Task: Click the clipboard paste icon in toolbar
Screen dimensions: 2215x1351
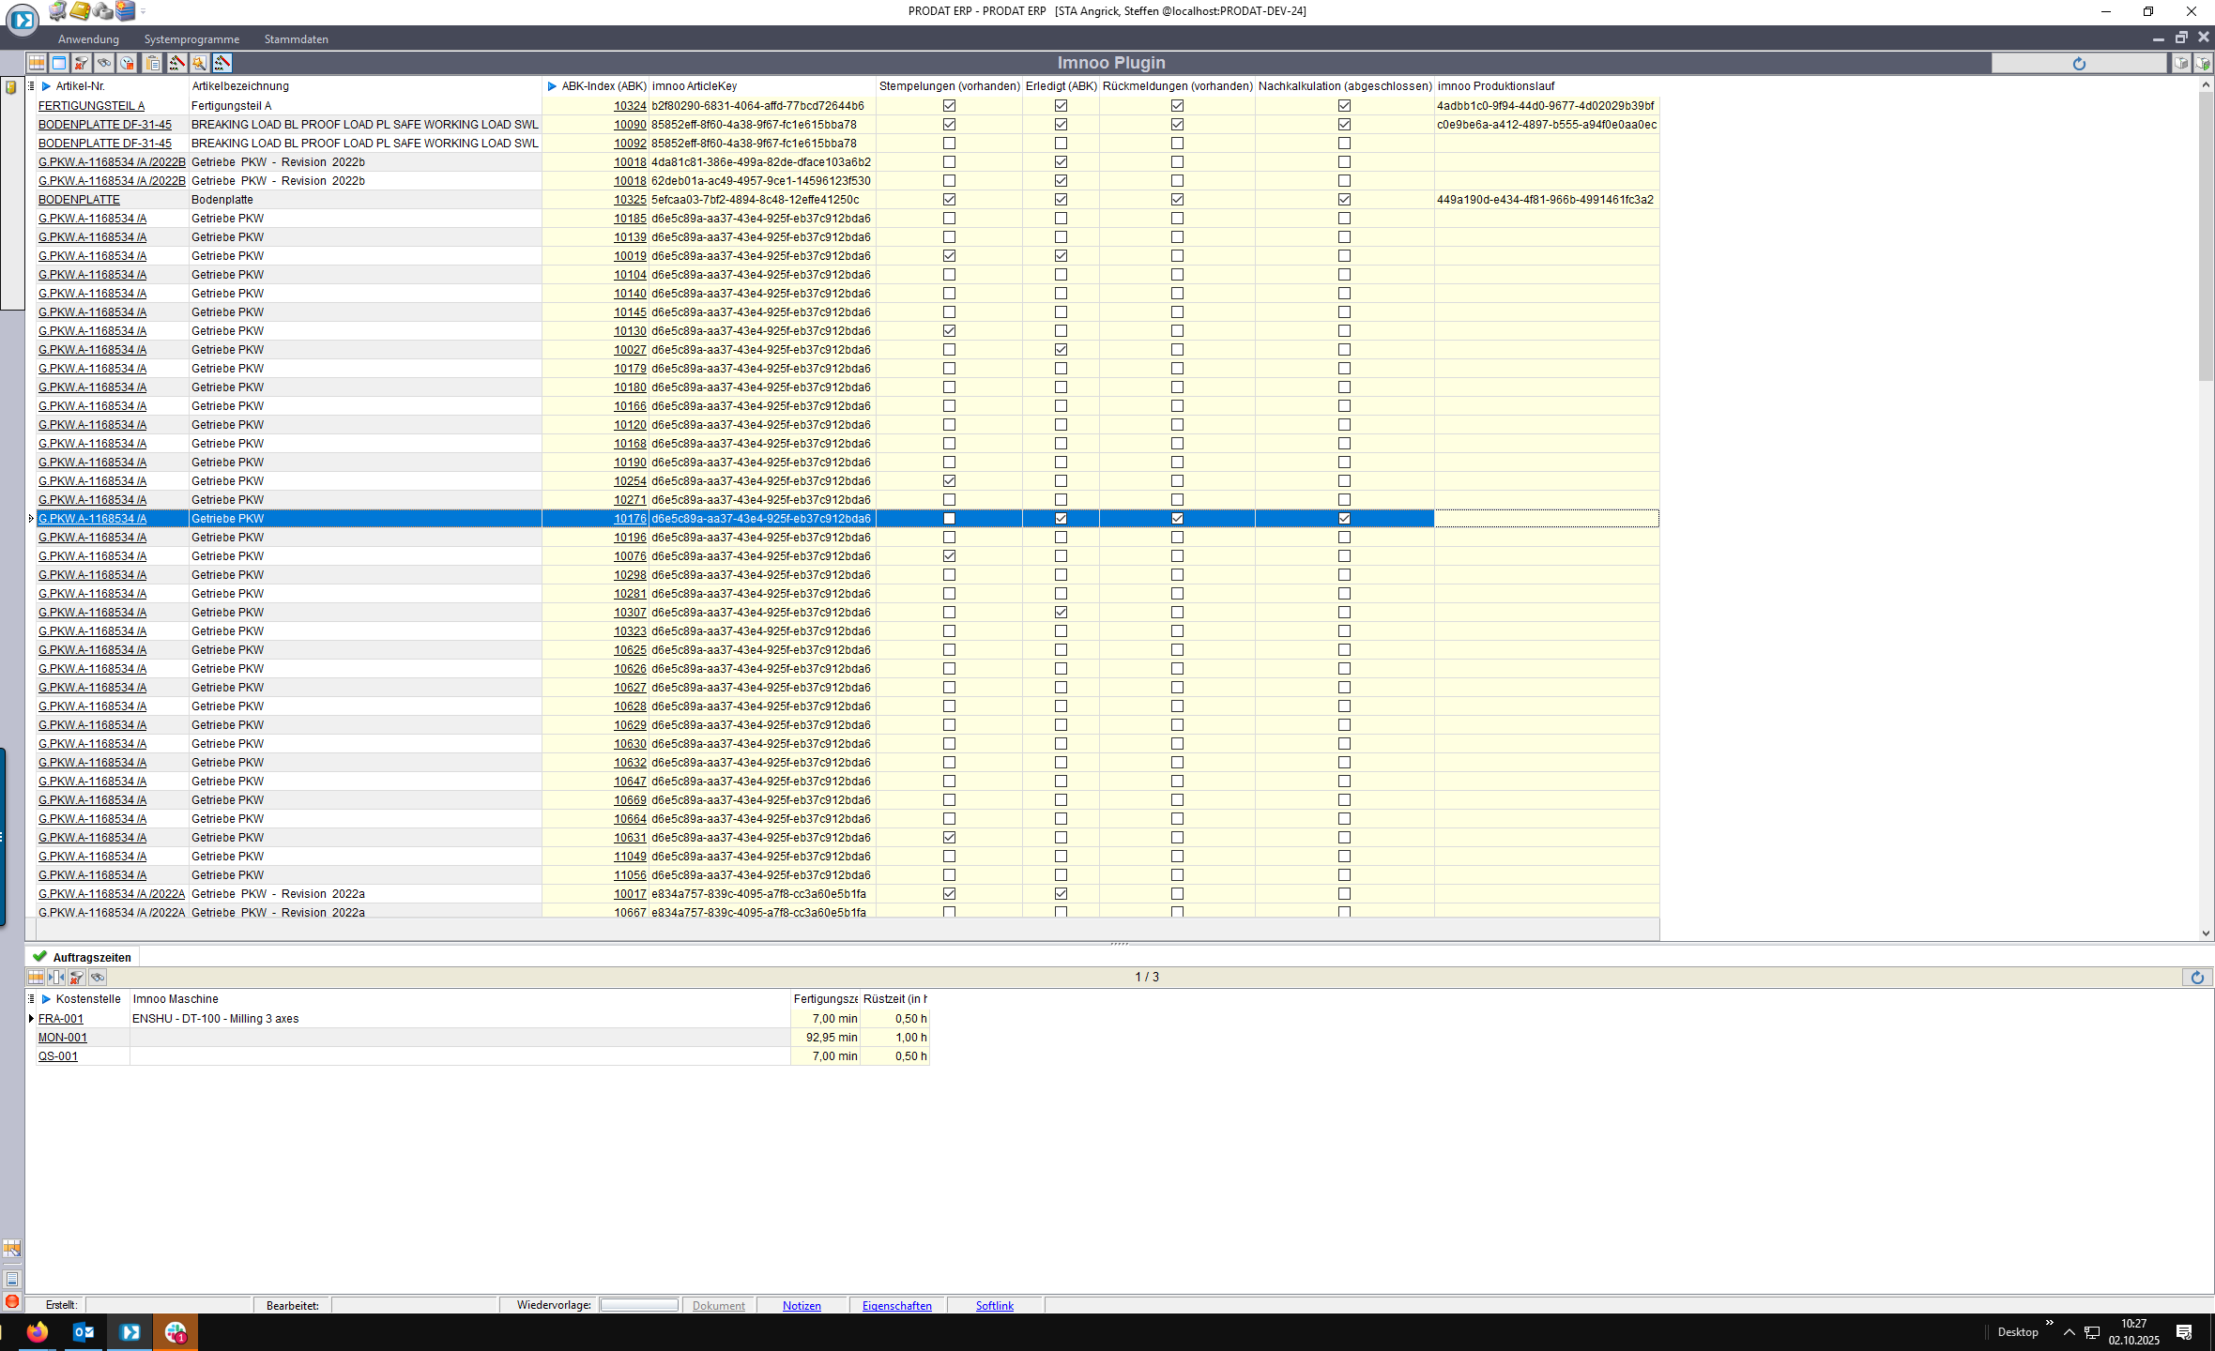Action: click(x=152, y=63)
